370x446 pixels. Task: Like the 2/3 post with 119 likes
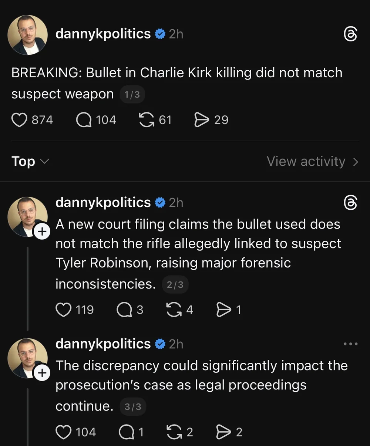(x=63, y=310)
